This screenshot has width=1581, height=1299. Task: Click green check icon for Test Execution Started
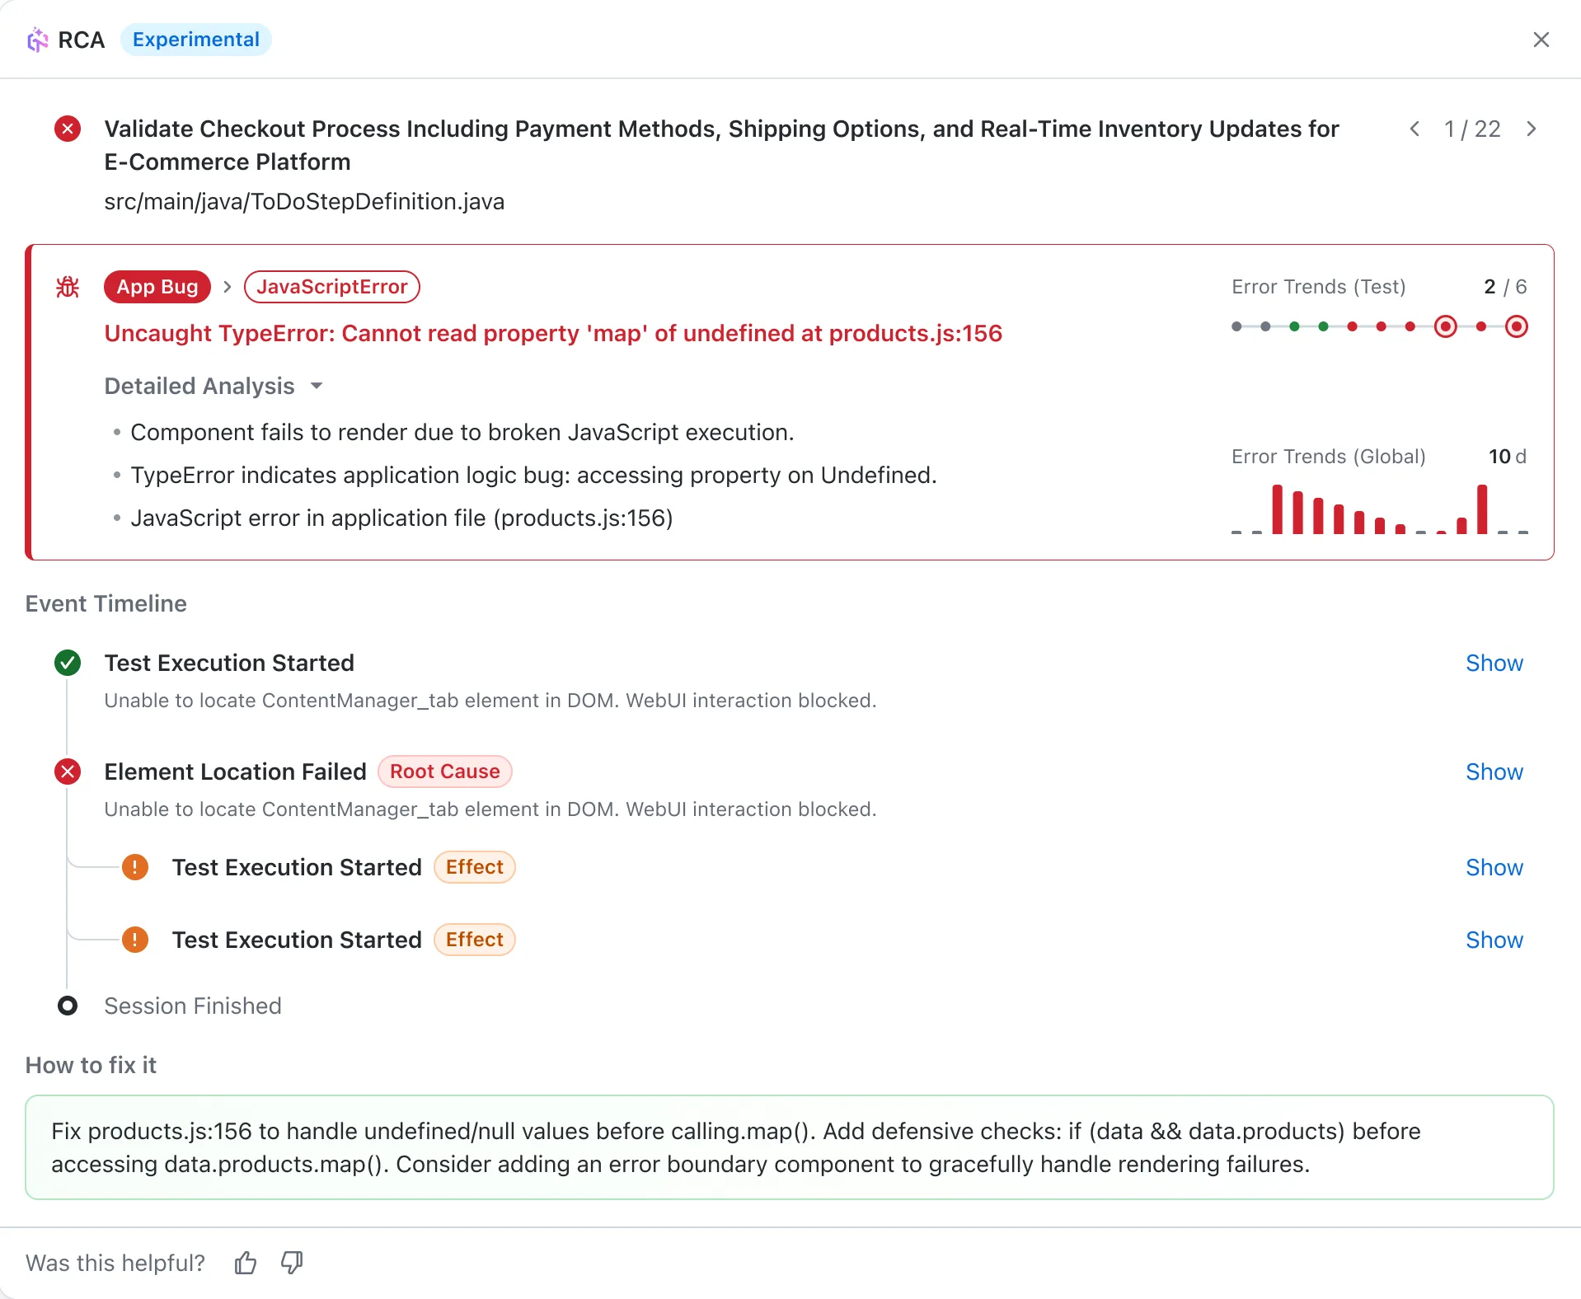pos(68,663)
